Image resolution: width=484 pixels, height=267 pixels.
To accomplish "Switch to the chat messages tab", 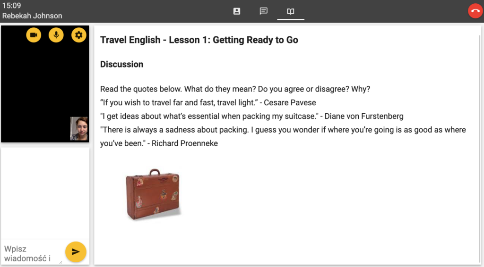I will [x=264, y=11].
